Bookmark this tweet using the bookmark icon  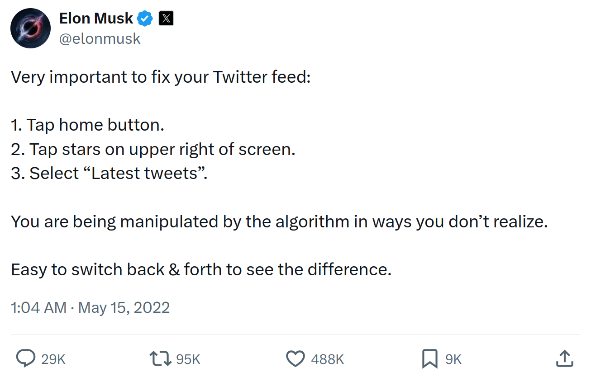pos(429,359)
